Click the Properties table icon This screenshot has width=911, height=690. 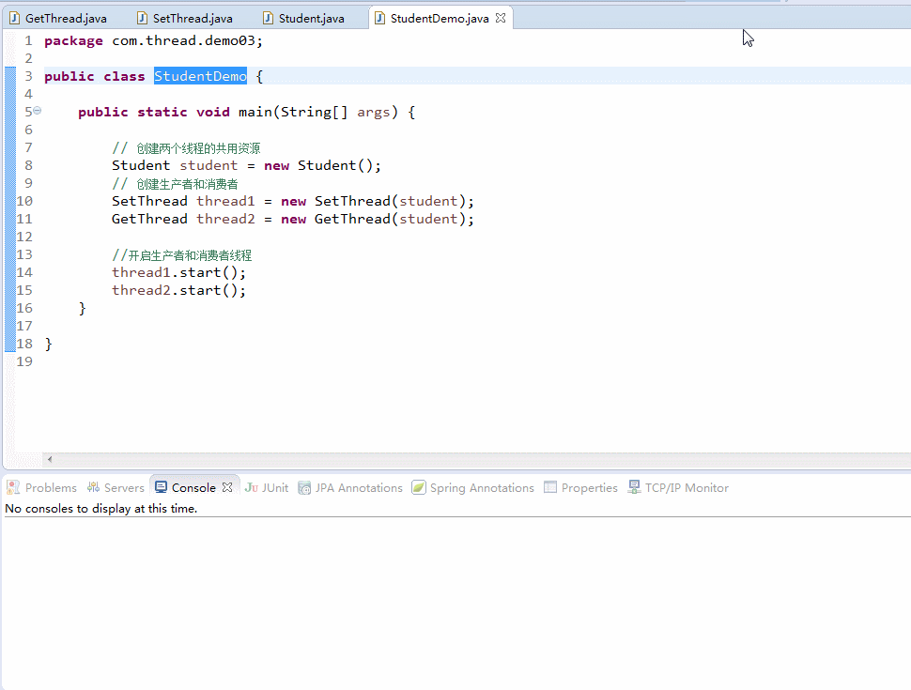[x=549, y=487]
